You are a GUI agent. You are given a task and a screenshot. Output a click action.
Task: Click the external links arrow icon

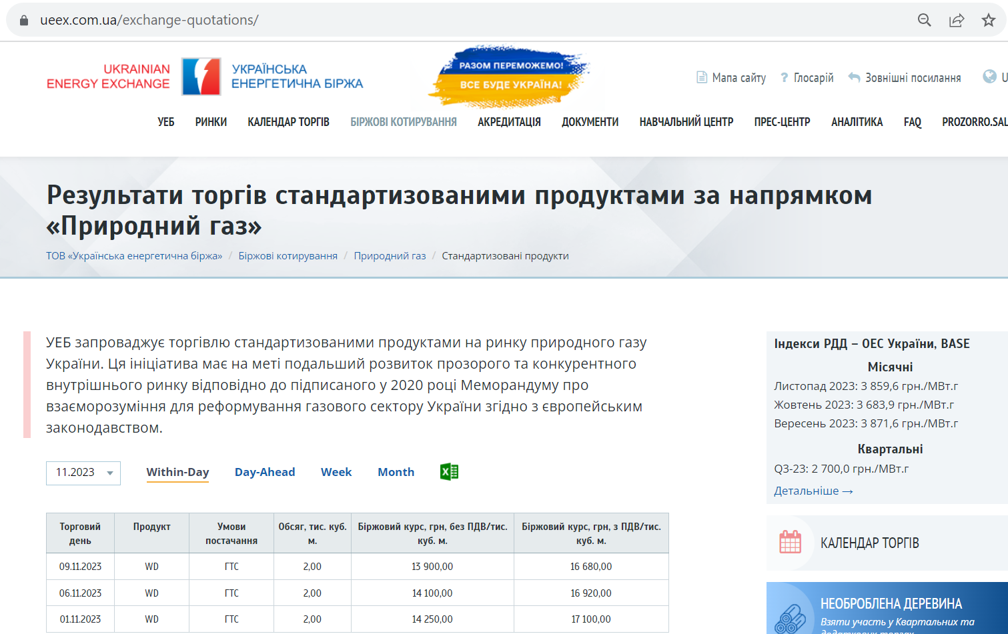coord(854,76)
